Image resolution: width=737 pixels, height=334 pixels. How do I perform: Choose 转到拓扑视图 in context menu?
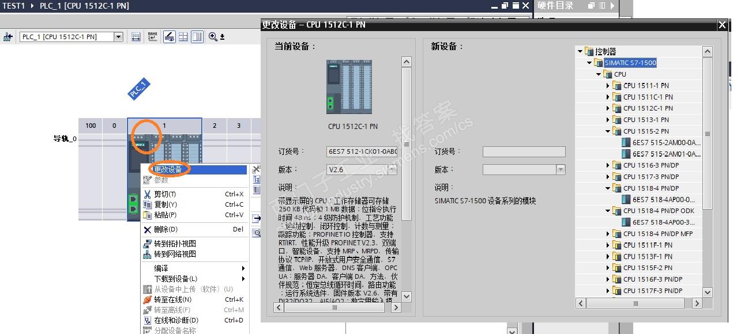195,244
